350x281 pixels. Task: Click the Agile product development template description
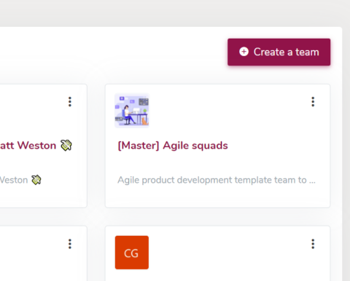pos(217,180)
